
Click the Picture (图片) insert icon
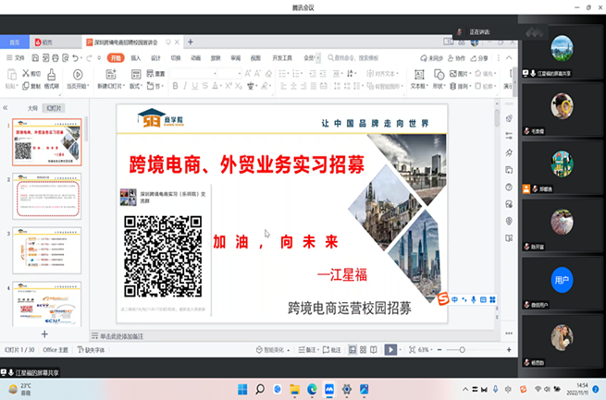pyautogui.click(x=453, y=73)
